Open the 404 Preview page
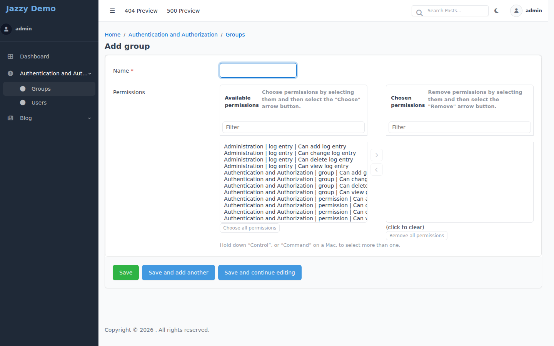The image size is (554, 346). click(141, 11)
